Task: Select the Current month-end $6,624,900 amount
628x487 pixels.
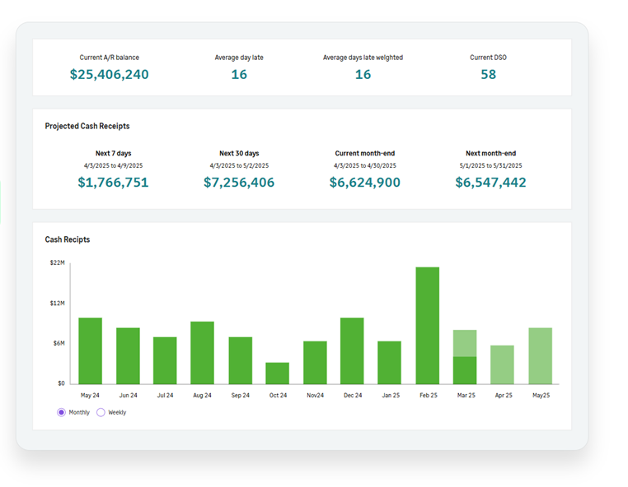Action: tap(364, 183)
